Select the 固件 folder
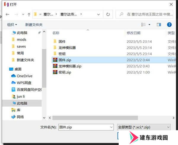This screenshot has width=178, height=145. [x=62, y=42]
